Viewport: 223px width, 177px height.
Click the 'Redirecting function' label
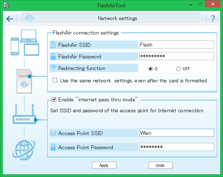82,68
